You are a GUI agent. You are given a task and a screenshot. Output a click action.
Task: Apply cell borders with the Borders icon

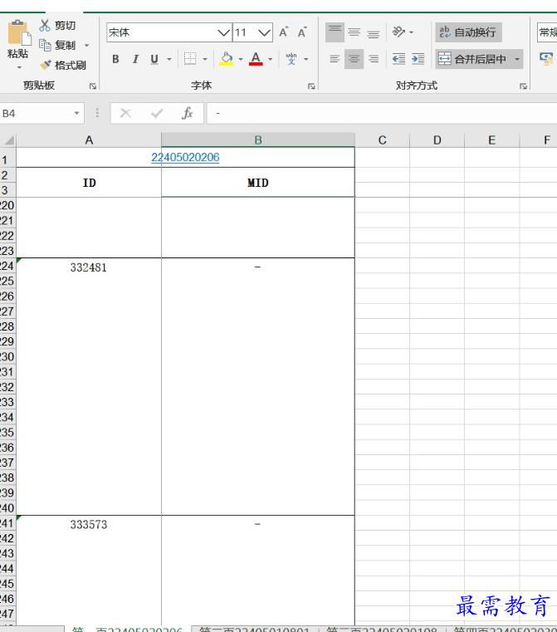tap(190, 59)
